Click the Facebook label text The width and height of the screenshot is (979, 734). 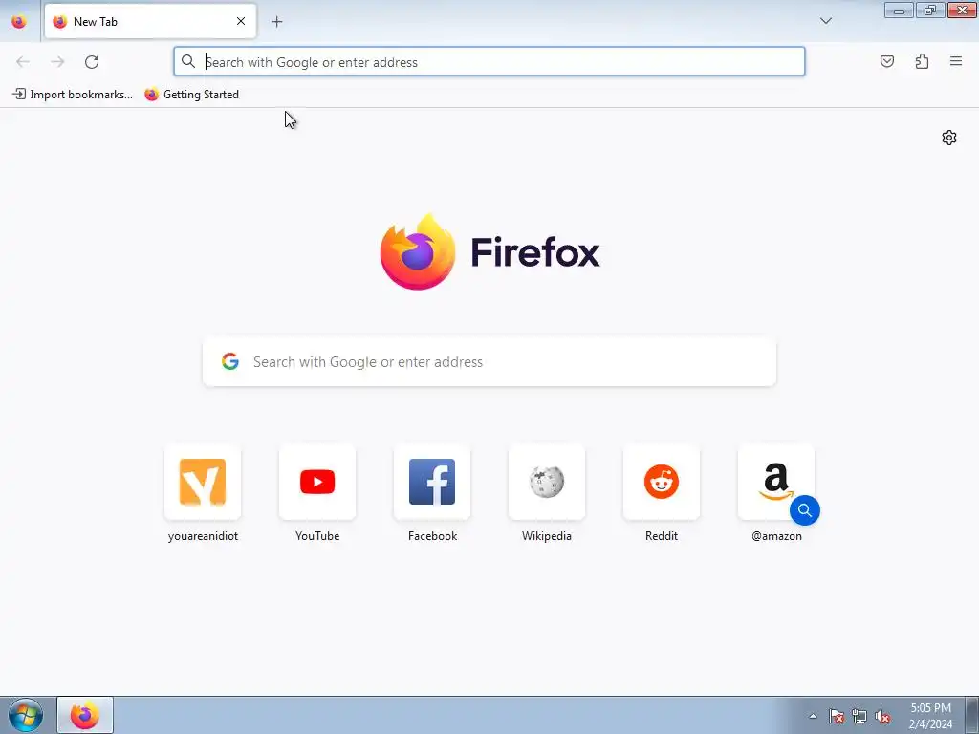(x=432, y=536)
